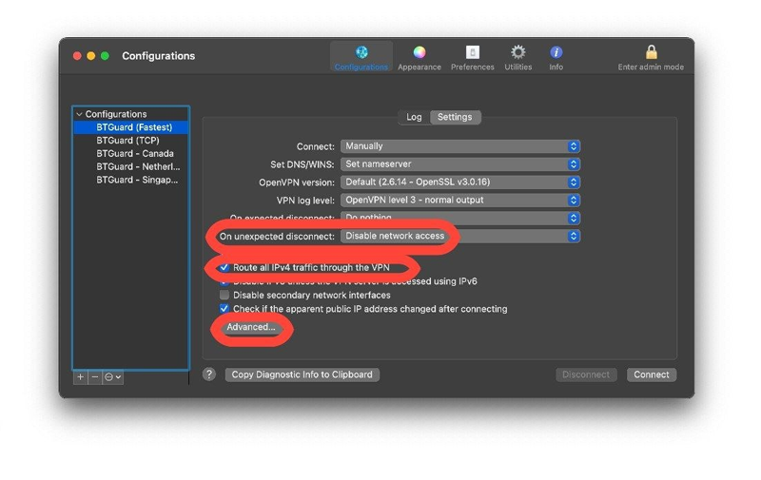The height and width of the screenshot is (480, 761).
Task: Toggle Route all IPv4 traffic through VPN
Action: click(224, 268)
